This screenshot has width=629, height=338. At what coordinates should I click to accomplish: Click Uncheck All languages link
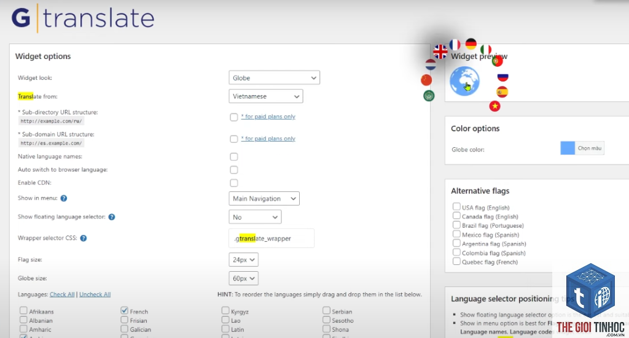[95, 294]
